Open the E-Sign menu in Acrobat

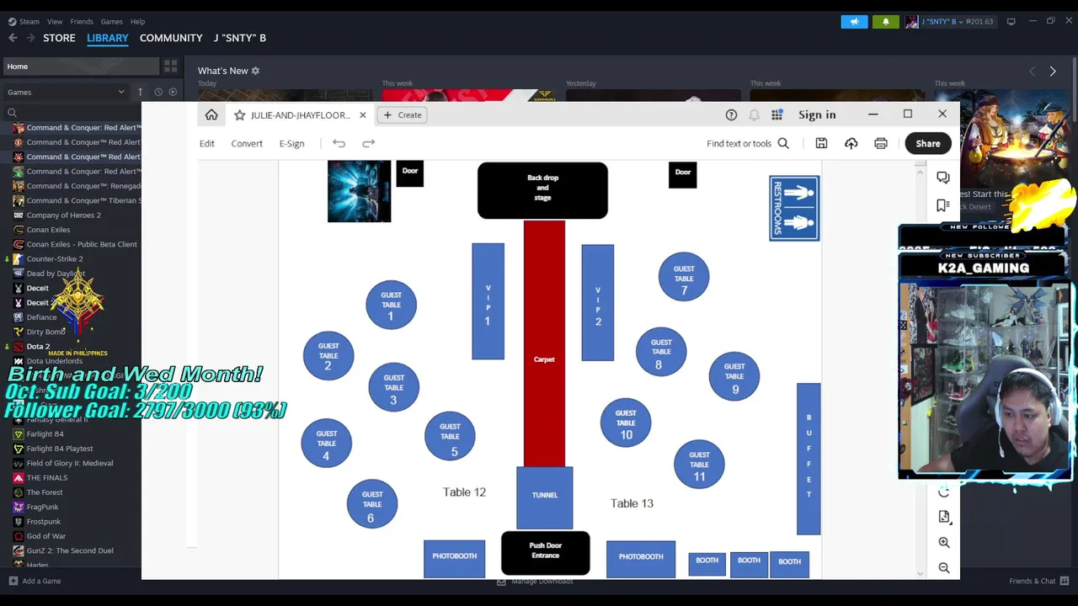coord(291,143)
